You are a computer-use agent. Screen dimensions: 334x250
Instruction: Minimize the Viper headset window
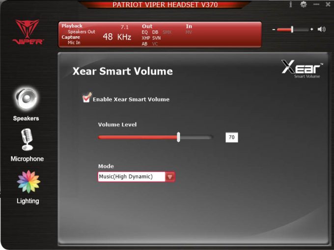click(316, 4)
